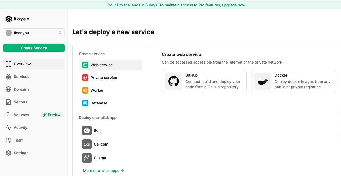Click the upgrade link in trial banner
341x176 pixels.
click(229, 5)
